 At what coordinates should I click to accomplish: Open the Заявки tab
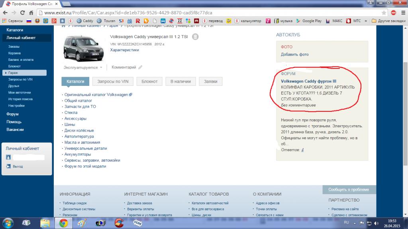pyautogui.click(x=210, y=81)
